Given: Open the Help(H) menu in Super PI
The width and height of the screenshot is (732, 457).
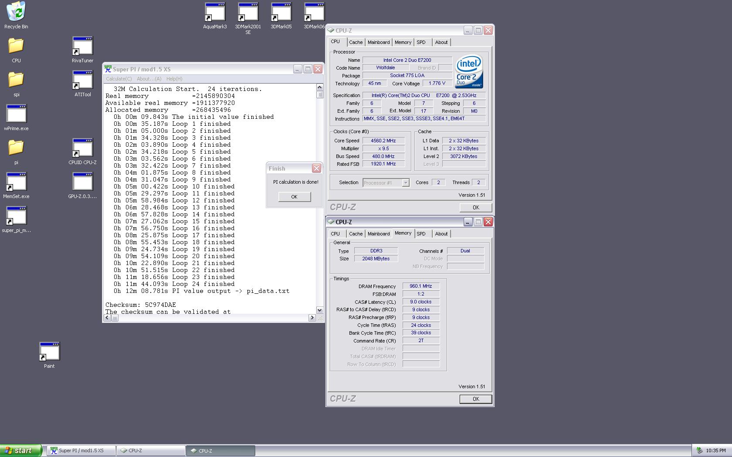Looking at the screenshot, I should click(x=174, y=79).
